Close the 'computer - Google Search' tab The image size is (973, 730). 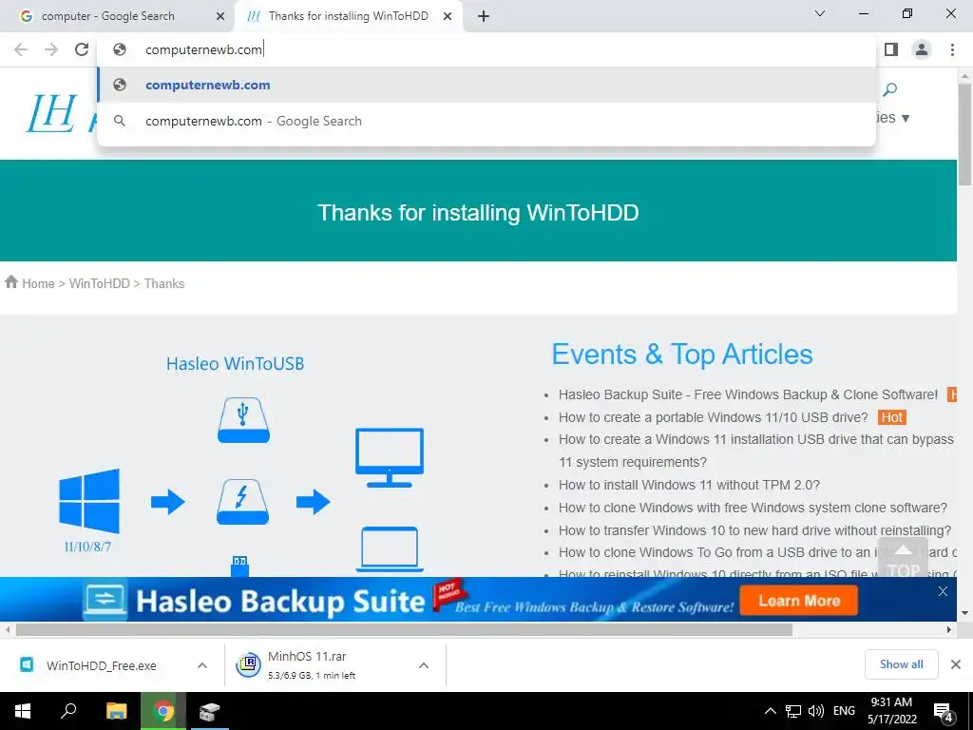[220, 17]
